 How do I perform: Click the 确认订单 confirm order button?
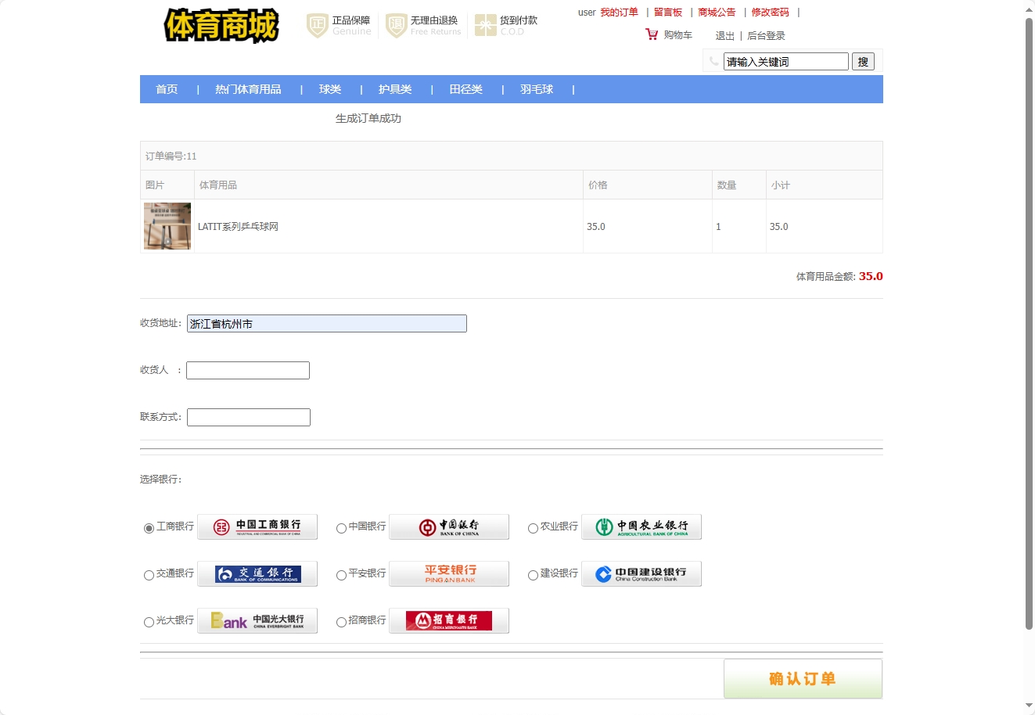click(x=803, y=678)
